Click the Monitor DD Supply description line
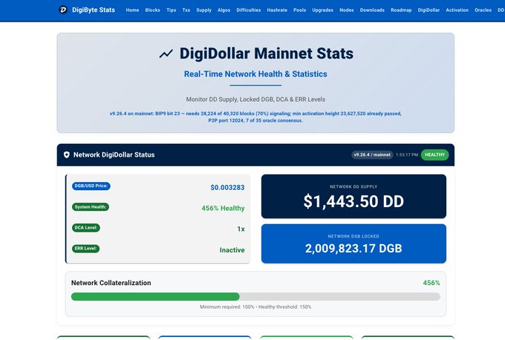 (255, 99)
